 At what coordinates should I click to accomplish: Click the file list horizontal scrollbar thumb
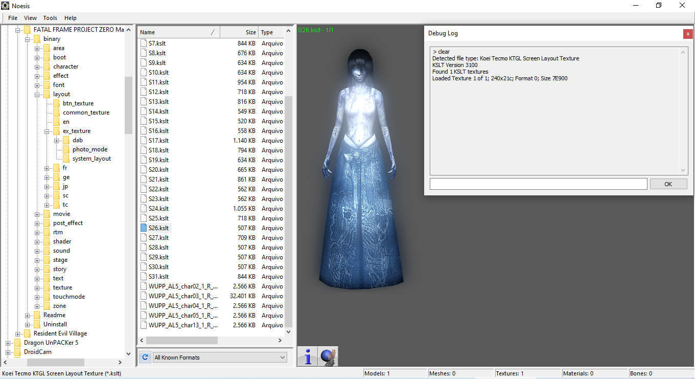(x=182, y=340)
